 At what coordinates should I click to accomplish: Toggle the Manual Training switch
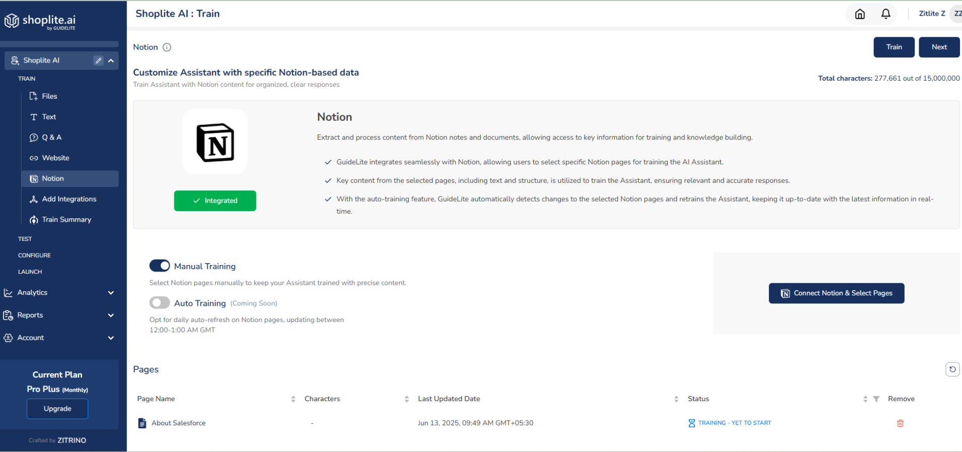pos(160,266)
